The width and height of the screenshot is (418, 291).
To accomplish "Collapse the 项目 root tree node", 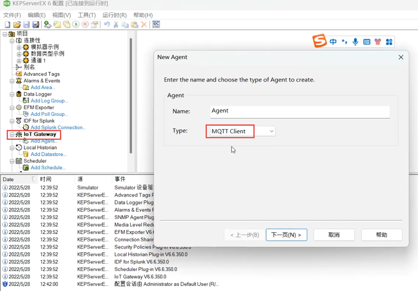I will tap(5, 34).
